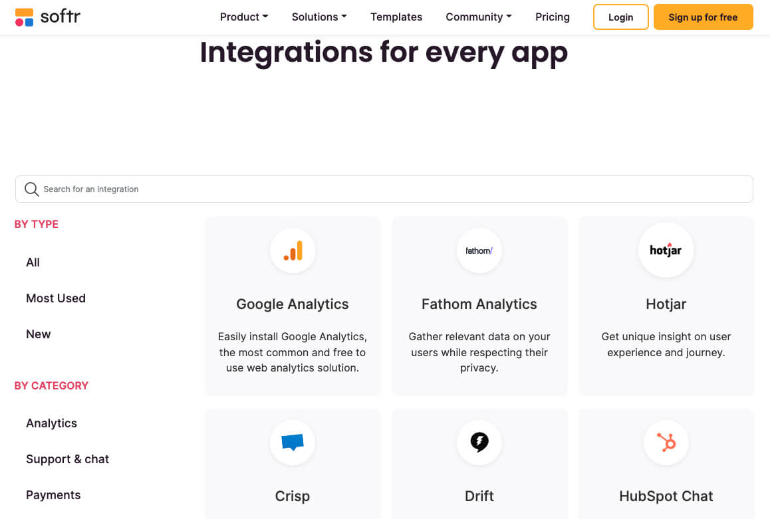Click the Hotjar integration icon
The height and width of the screenshot is (519, 770).
666,251
